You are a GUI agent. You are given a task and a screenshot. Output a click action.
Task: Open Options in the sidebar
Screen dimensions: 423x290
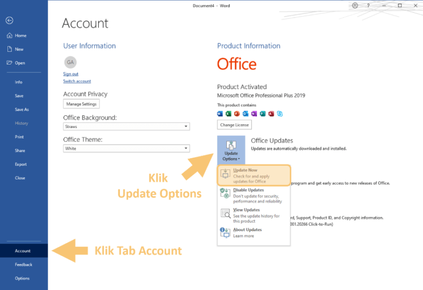[22, 278]
